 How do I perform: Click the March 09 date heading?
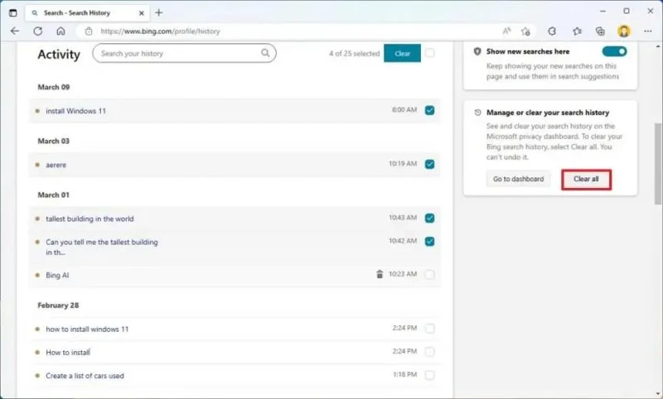pos(54,87)
